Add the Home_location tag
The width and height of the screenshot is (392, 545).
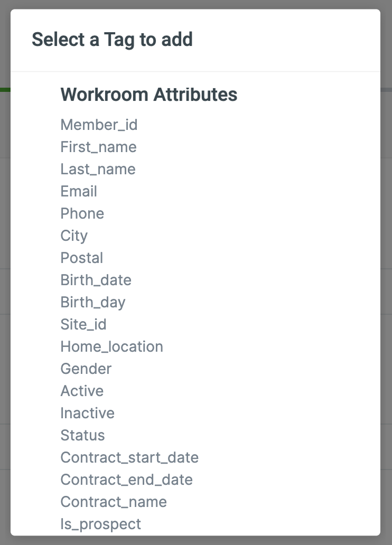(111, 346)
